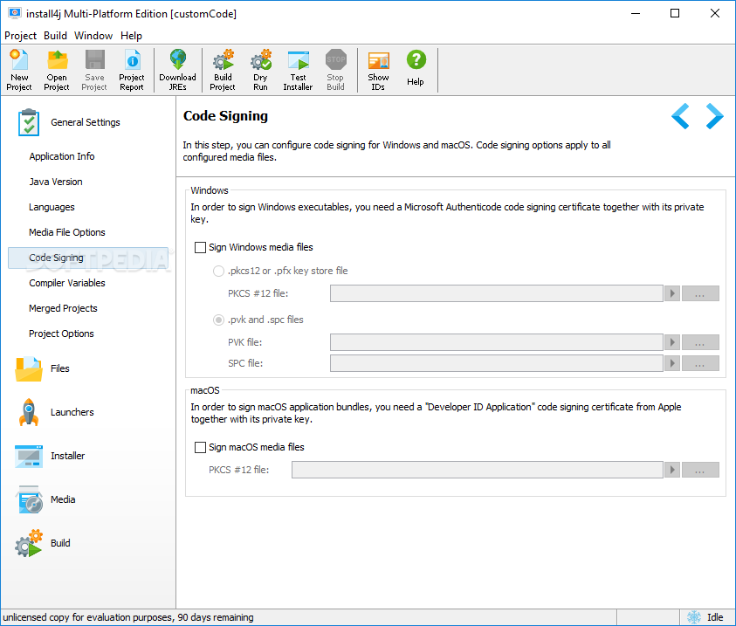Viewport: 736px width, 626px height.
Task: Go to previous step with left arrow
Action: [x=680, y=116]
